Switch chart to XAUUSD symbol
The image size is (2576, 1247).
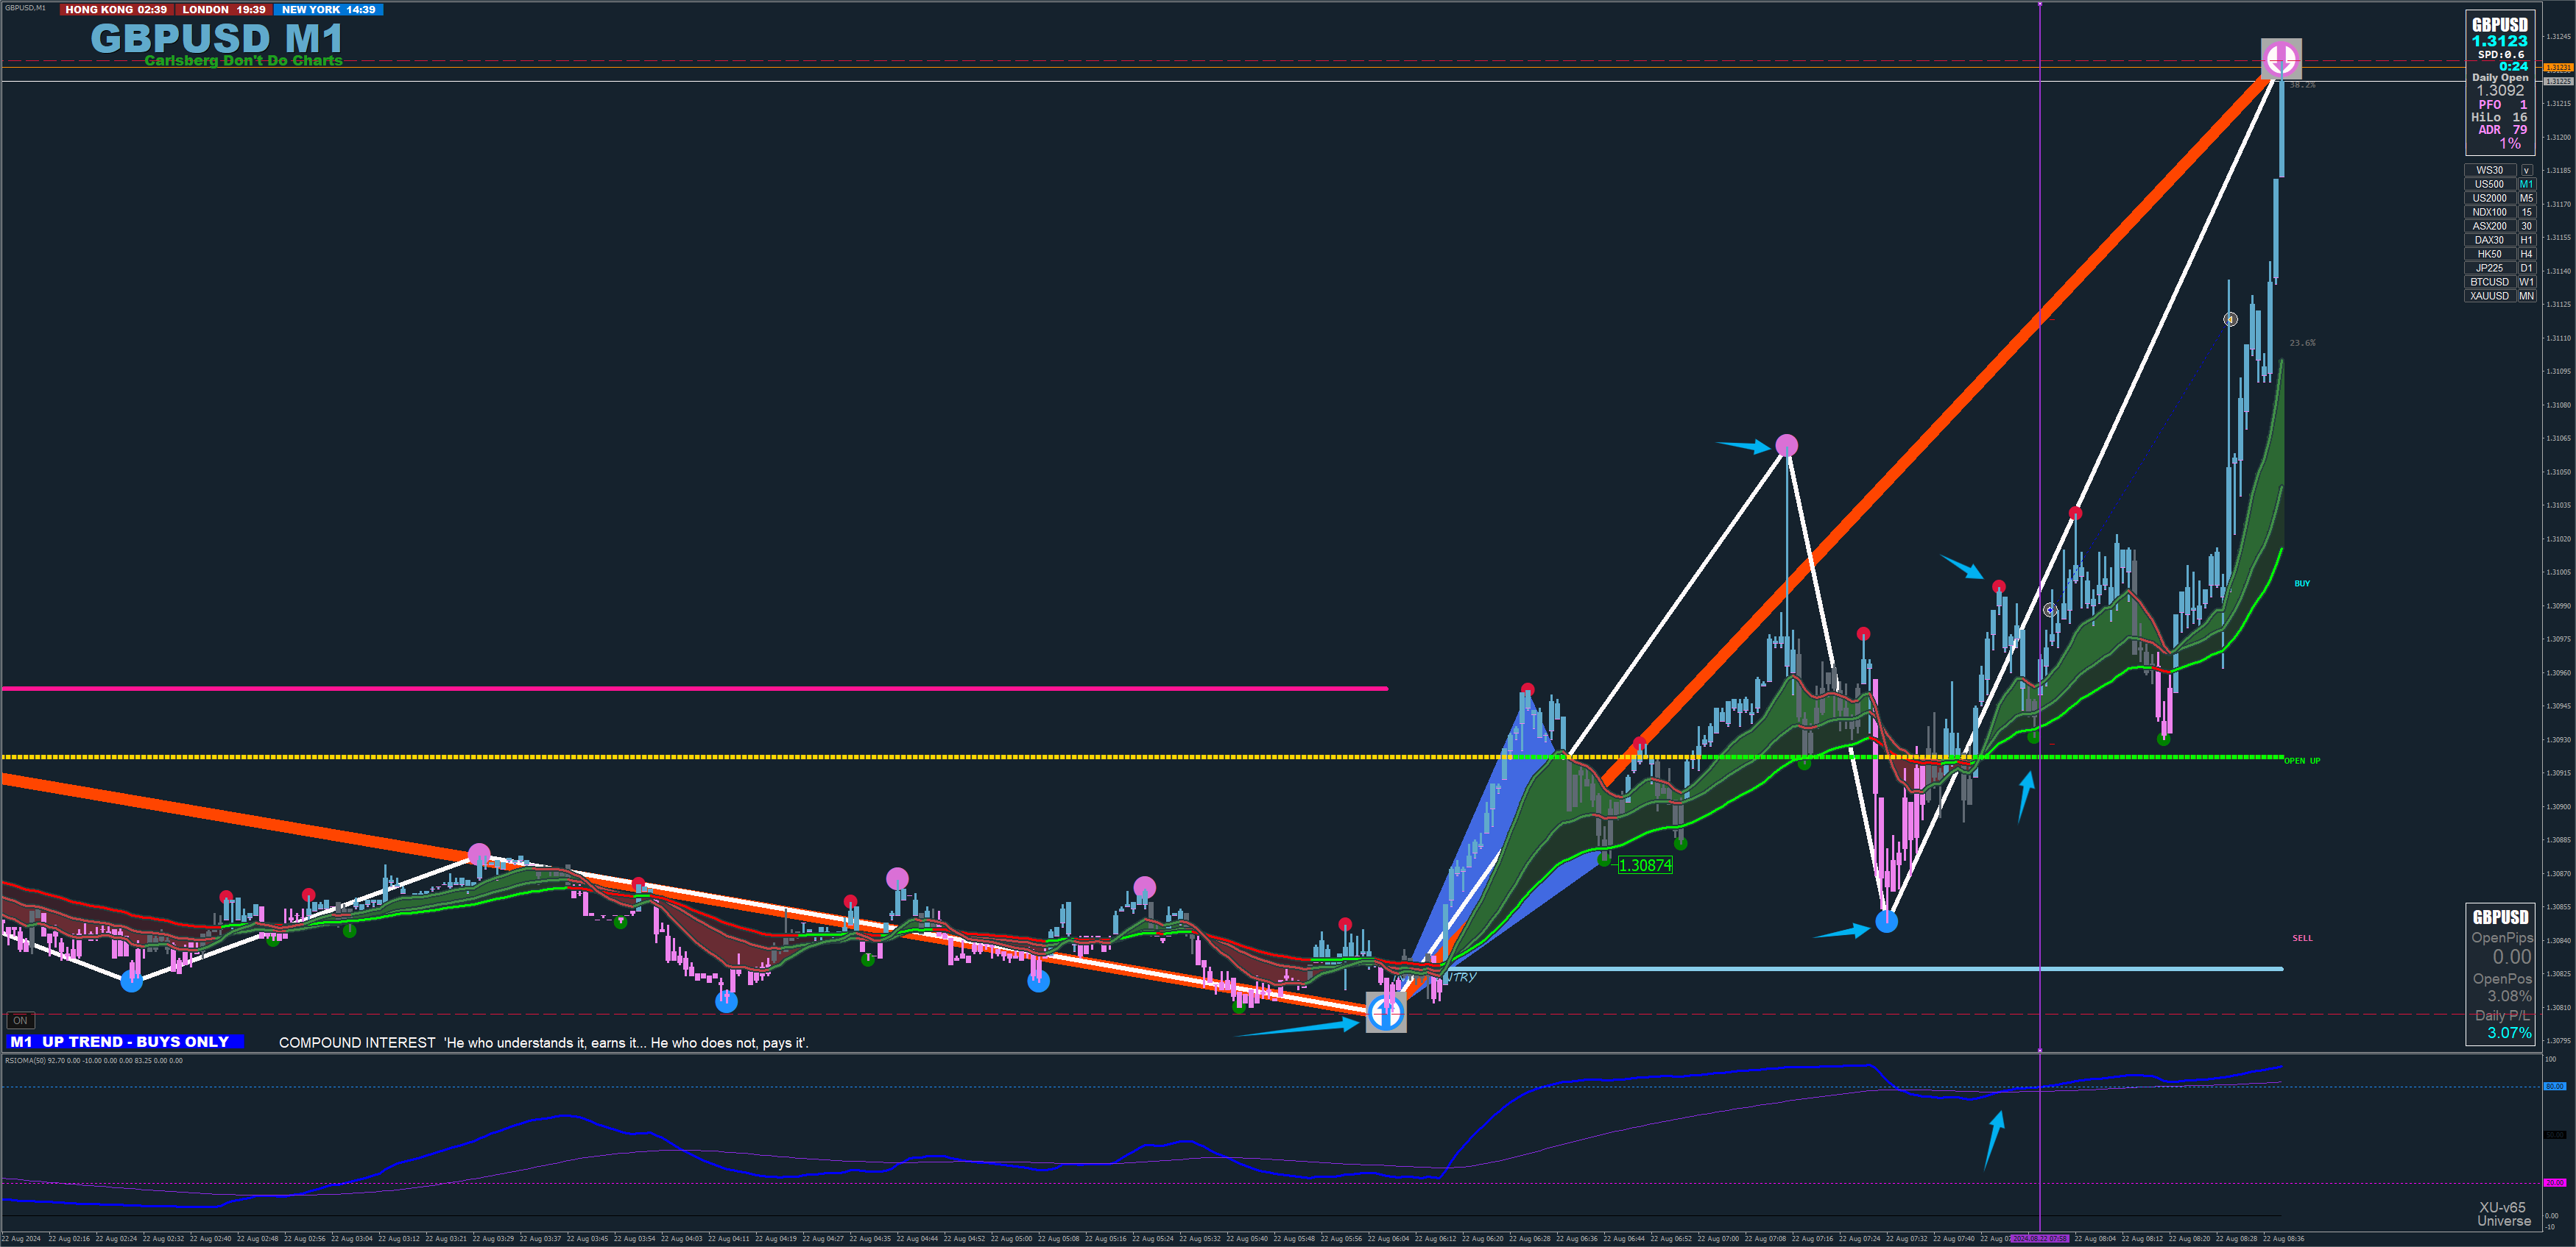2489,296
